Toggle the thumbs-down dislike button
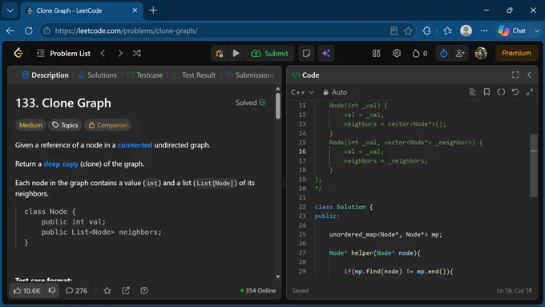Screen dimensions: 545x307 coord(52,291)
